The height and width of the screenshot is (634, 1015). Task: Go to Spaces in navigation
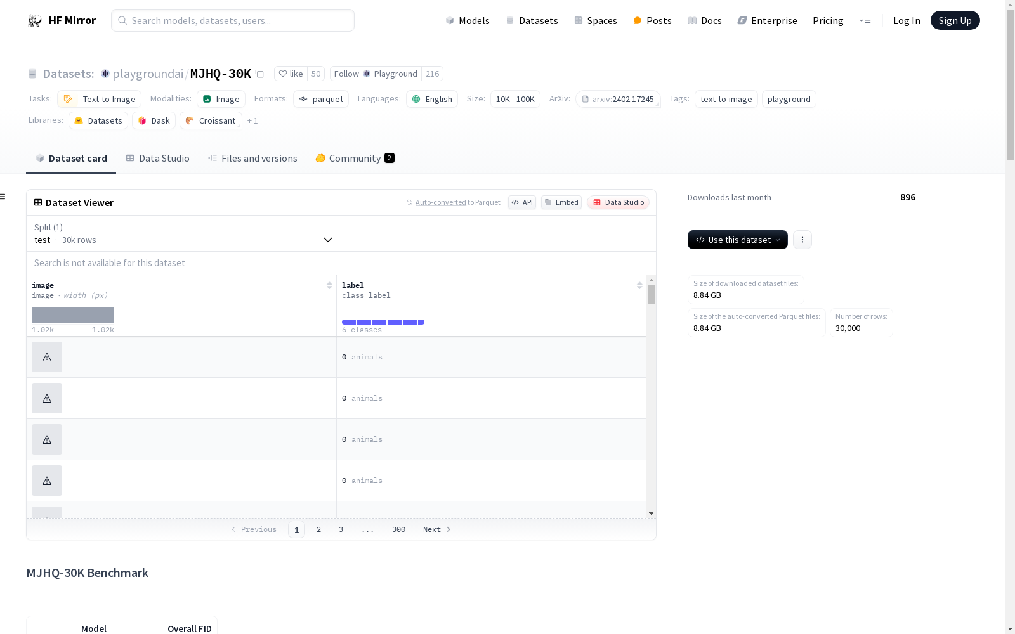click(x=596, y=20)
